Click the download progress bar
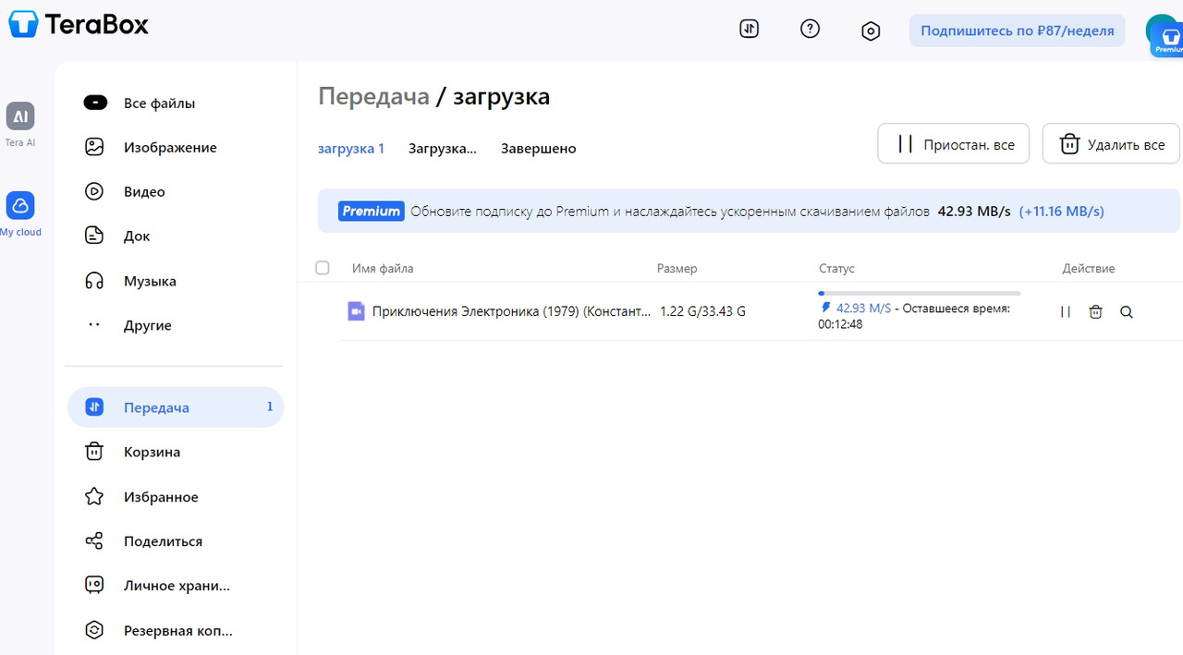Image resolution: width=1183 pixels, height=655 pixels. 920,293
